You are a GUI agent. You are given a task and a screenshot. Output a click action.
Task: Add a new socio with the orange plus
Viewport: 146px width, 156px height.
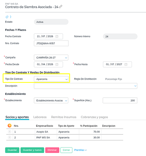[x=10, y=126]
